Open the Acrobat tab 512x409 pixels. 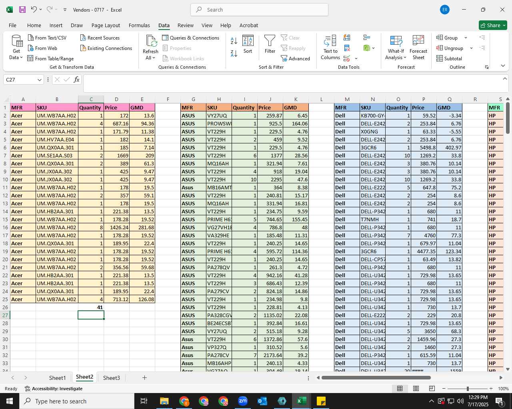(x=249, y=25)
